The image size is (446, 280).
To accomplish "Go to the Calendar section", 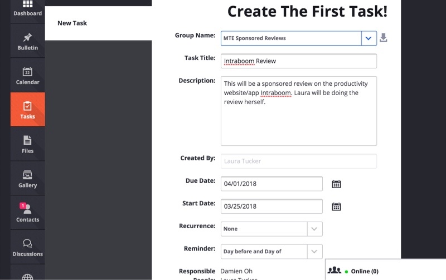I will pyautogui.click(x=27, y=75).
